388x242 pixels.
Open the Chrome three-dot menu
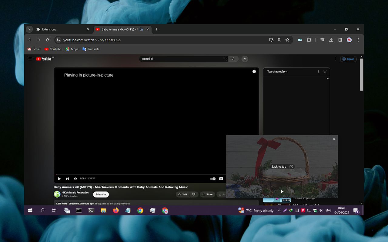pyautogui.click(x=358, y=40)
